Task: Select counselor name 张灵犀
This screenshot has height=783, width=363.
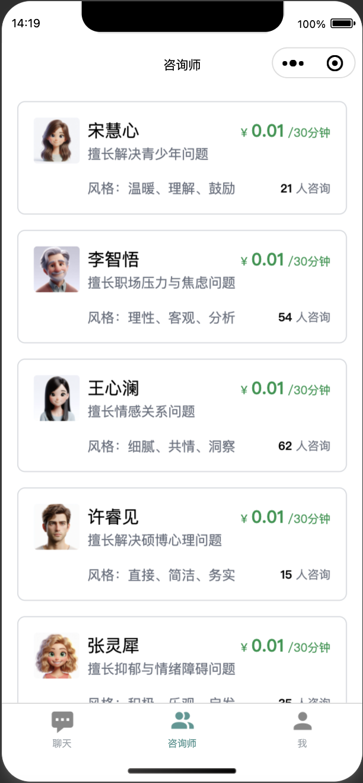Action: pyautogui.click(x=113, y=645)
